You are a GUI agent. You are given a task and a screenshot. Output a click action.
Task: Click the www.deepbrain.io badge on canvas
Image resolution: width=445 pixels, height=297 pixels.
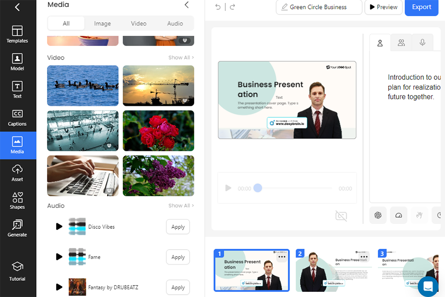pos(287,123)
